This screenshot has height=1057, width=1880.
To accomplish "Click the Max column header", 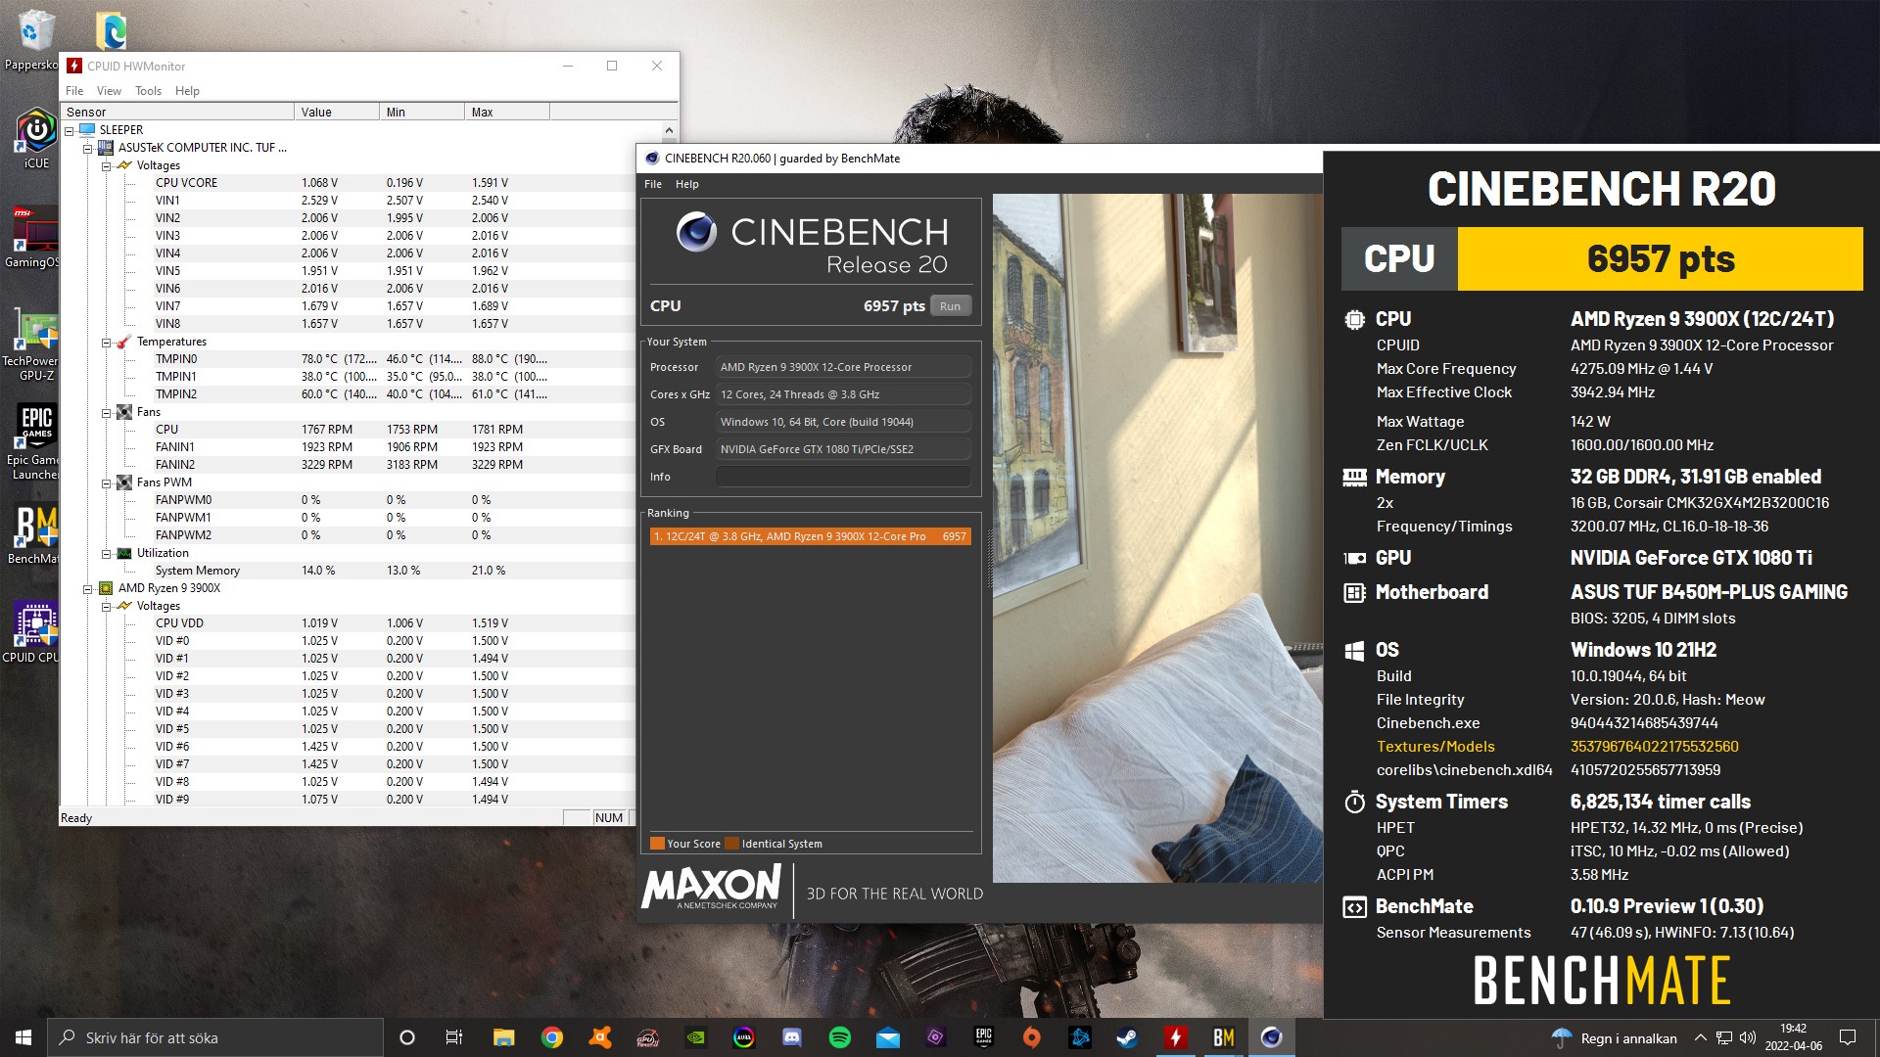I will [507, 112].
